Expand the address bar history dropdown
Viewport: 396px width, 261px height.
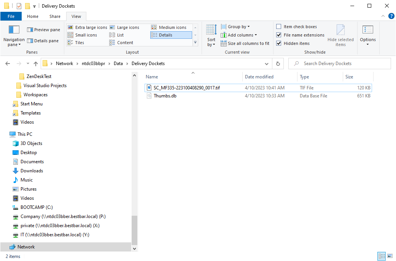266,63
